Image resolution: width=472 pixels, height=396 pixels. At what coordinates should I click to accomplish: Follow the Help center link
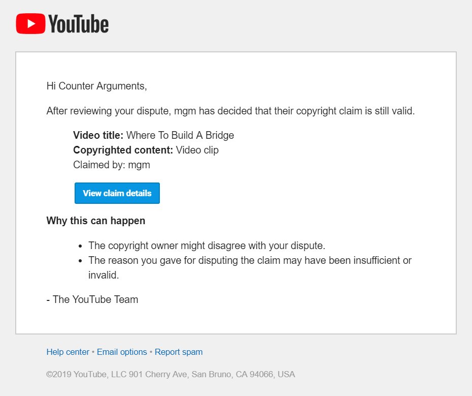(x=68, y=352)
